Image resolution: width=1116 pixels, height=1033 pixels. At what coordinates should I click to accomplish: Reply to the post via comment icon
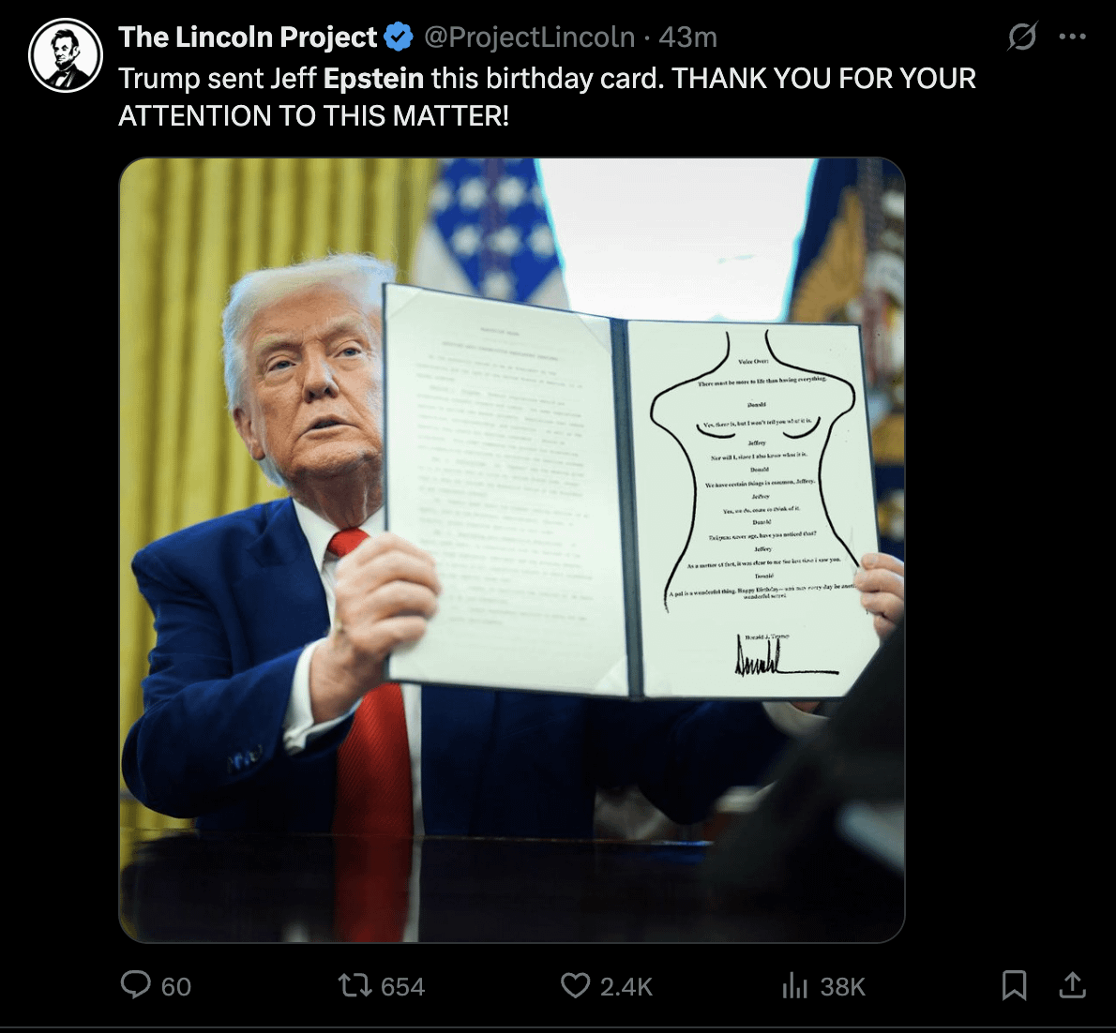pyautogui.click(x=135, y=985)
